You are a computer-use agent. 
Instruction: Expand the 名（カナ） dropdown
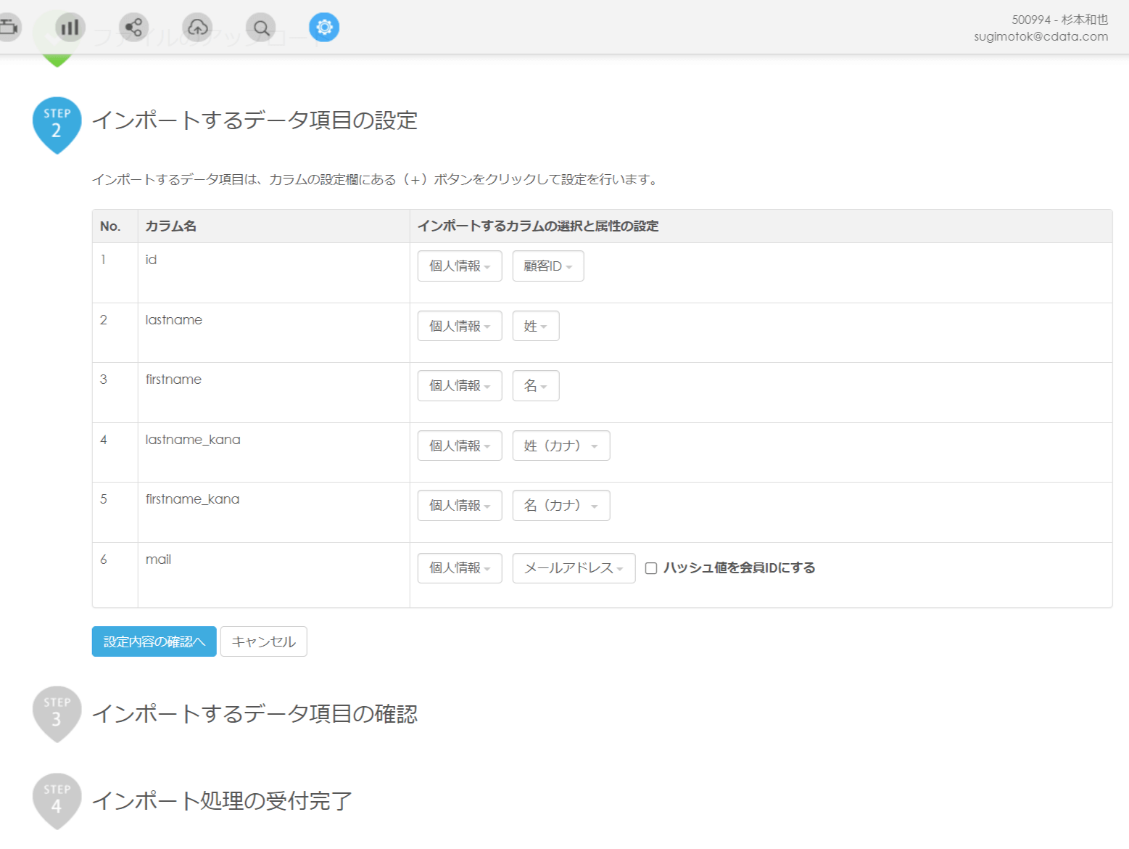point(561,506)
